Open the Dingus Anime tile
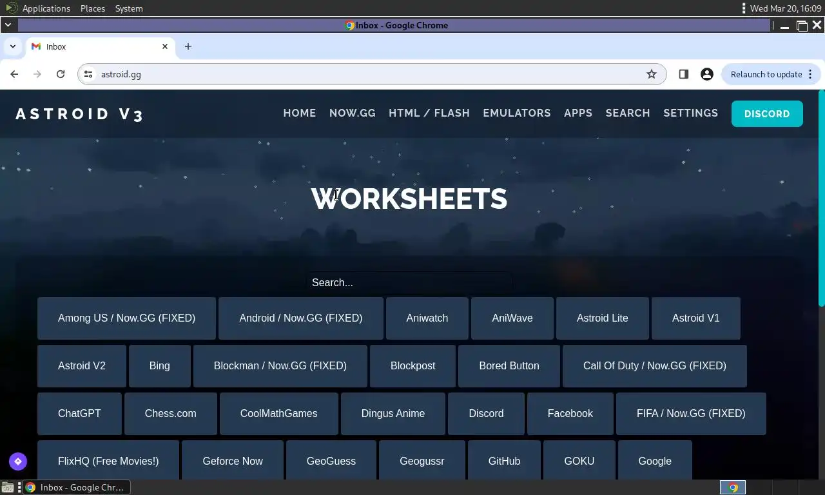Viewport: 825px width, 495px height. [x=393, y=413]
